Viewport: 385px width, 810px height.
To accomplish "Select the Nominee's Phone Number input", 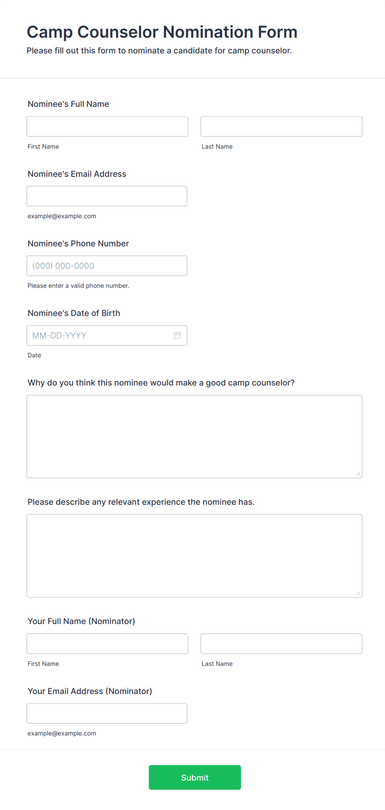I will point(107,266).
